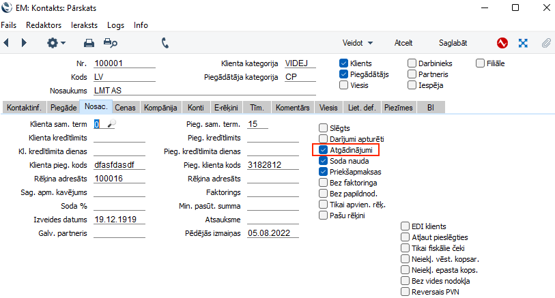555x298 pixels.
Task: Switch to the Cenas tab
Action: point(125,108)
